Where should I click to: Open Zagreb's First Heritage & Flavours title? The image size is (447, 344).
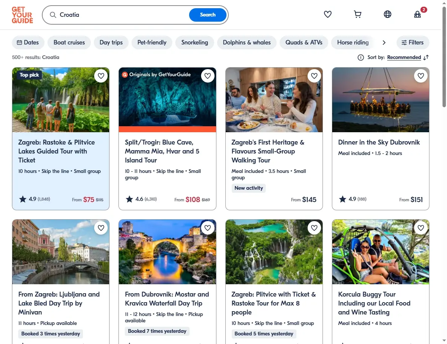coord(268,151)
